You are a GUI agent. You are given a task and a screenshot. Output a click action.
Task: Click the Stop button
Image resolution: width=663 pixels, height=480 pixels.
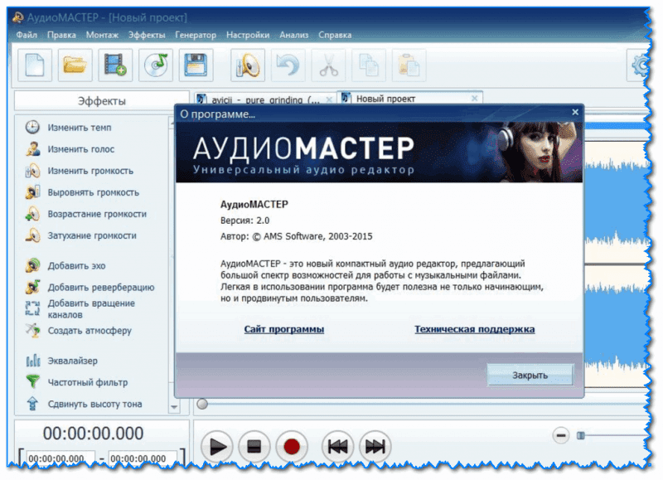coord(254,446)
